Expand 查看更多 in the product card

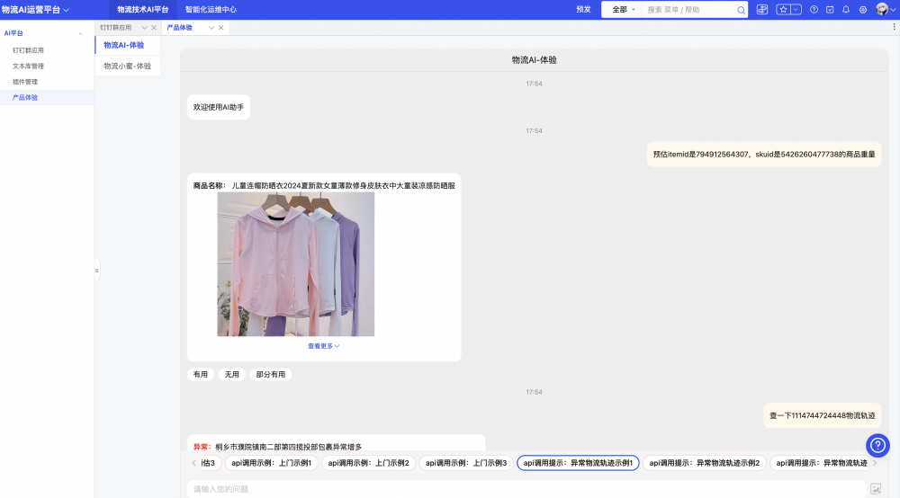pos(324,345)
